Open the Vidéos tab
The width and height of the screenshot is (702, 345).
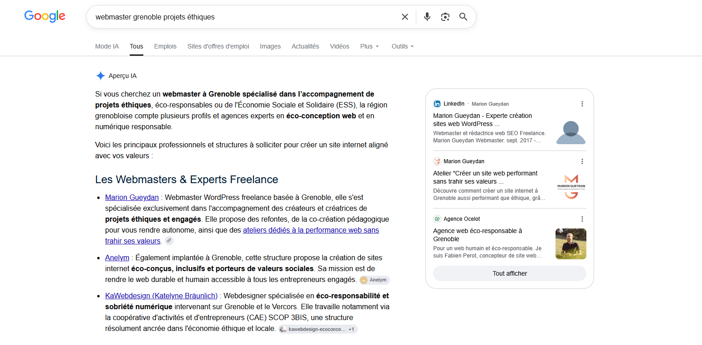tap(340, 46)
